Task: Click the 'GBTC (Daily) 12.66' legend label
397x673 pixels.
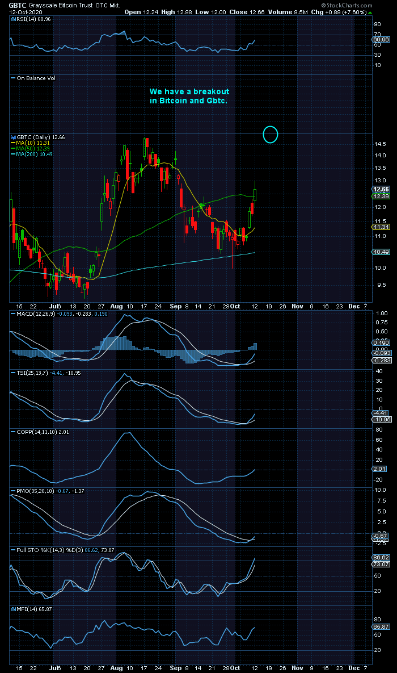Action: click(41, 137)
